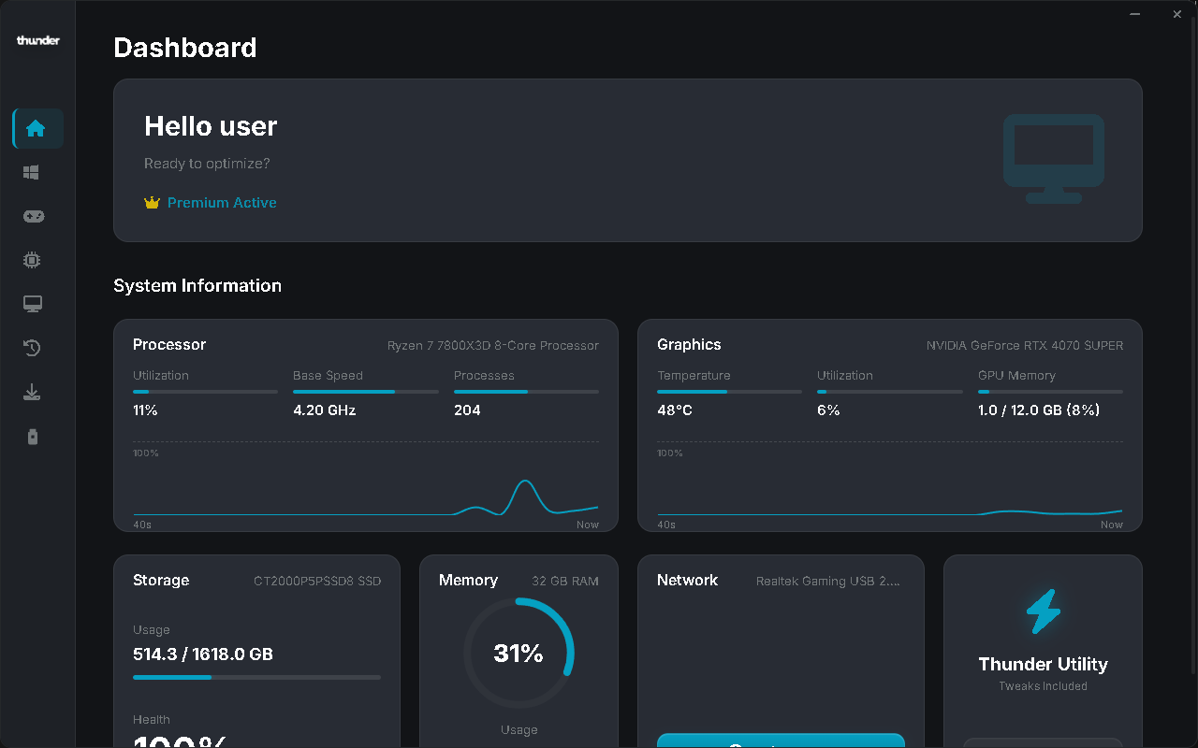Click the 32 GB RAM label
The image size is (1198, 748).
[x=565, y=581]
